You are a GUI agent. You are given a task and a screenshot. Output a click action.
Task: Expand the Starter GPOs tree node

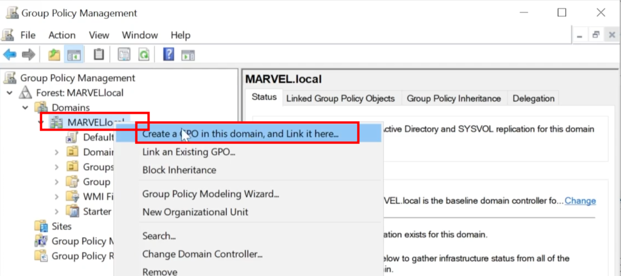(56, 211)
